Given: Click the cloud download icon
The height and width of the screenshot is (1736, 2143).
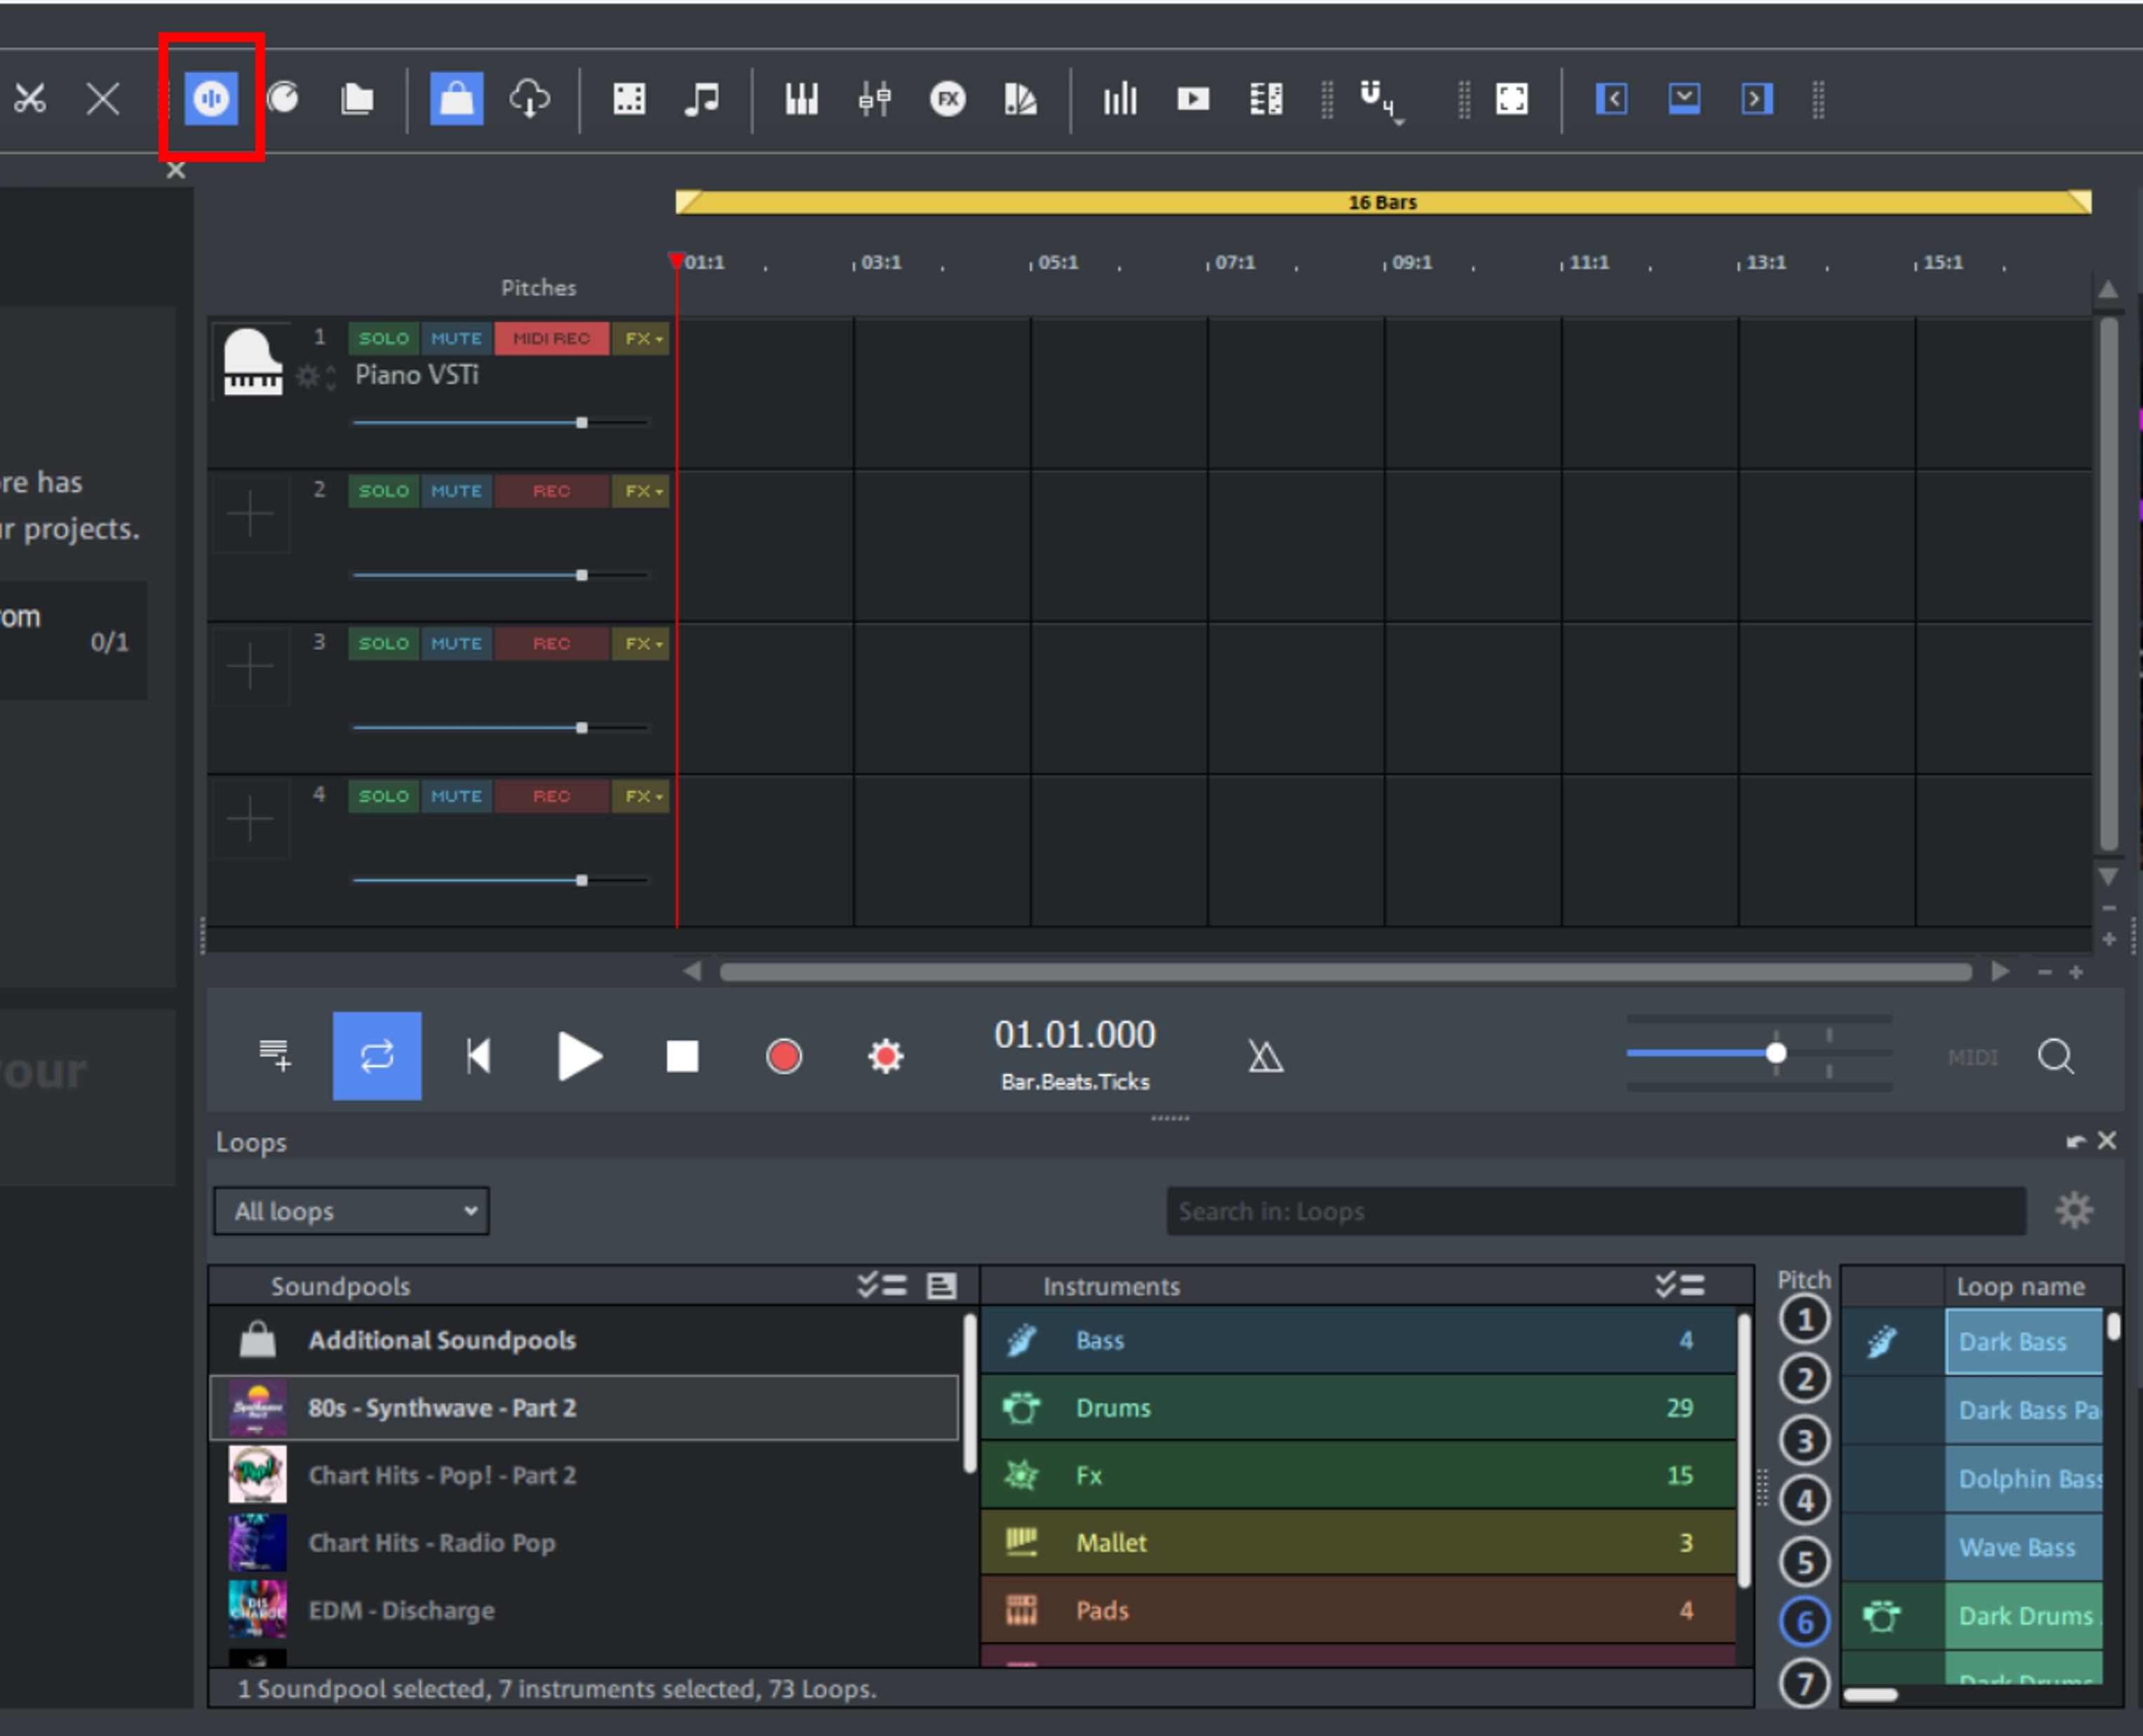Looking at the screenshot, I should [530, 99].
